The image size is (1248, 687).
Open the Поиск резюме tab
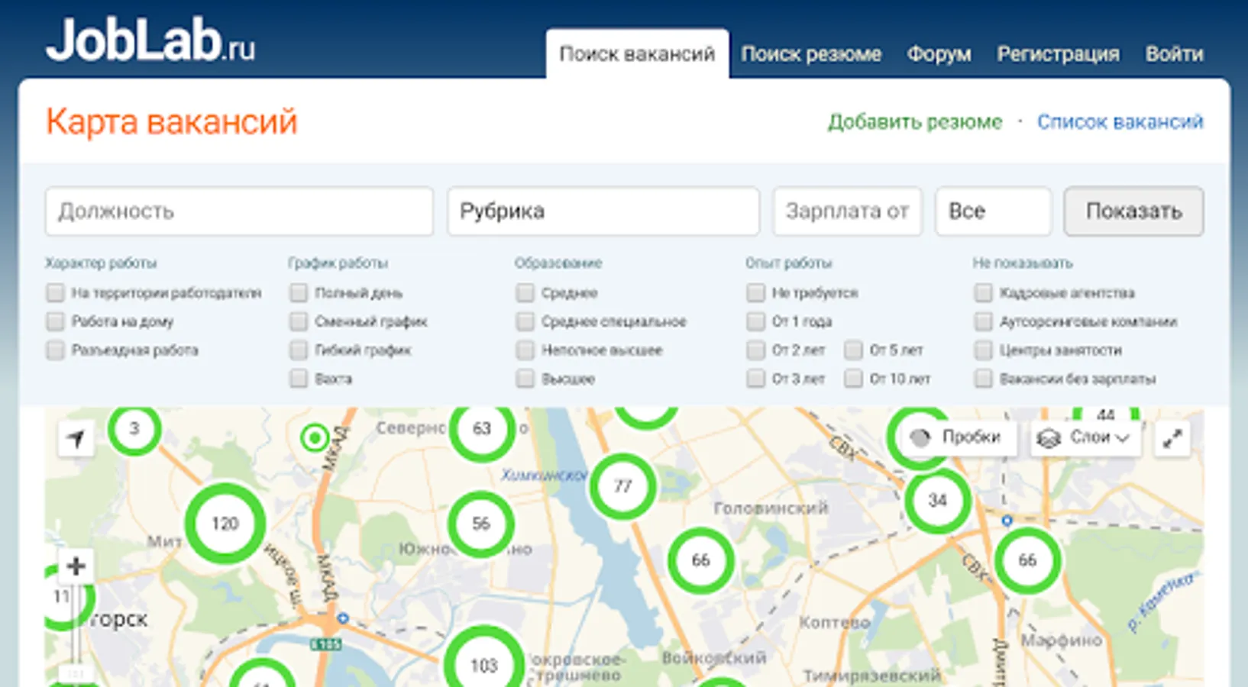tap(811, 54)
